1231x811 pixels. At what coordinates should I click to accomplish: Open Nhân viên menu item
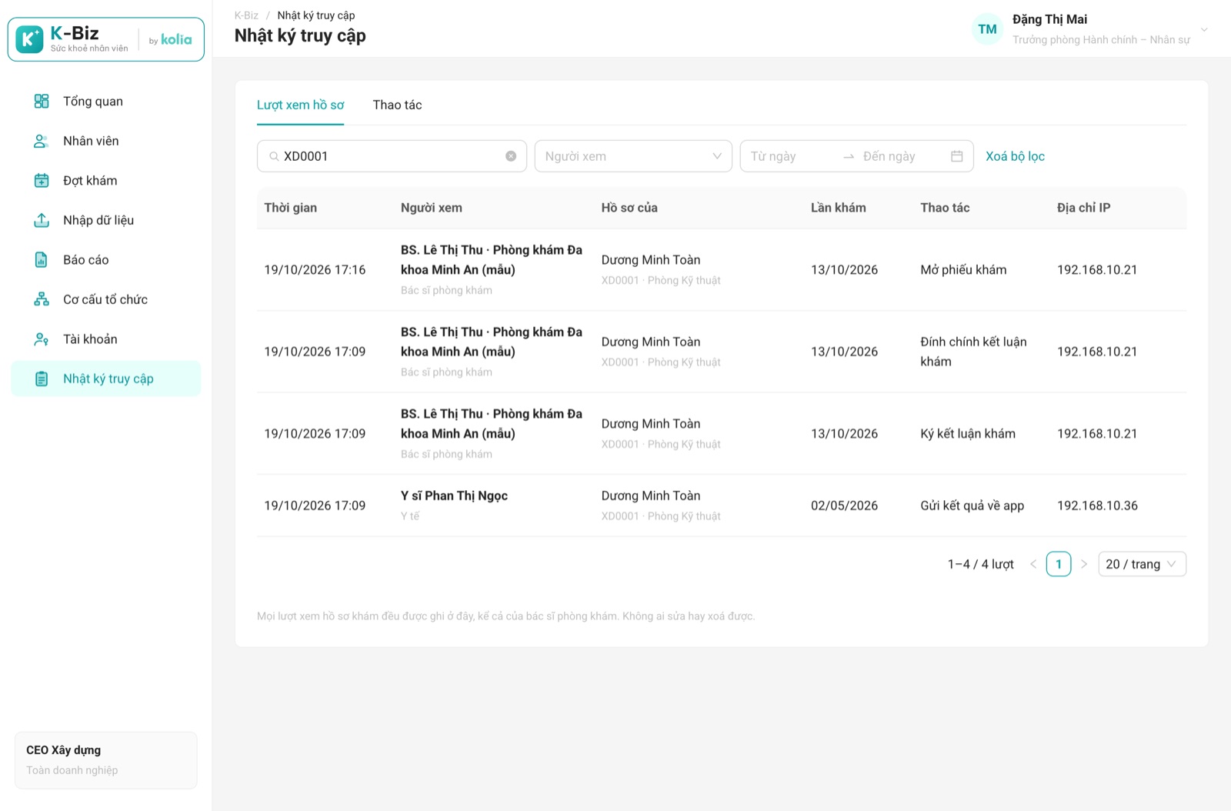(x=106, y=141)
